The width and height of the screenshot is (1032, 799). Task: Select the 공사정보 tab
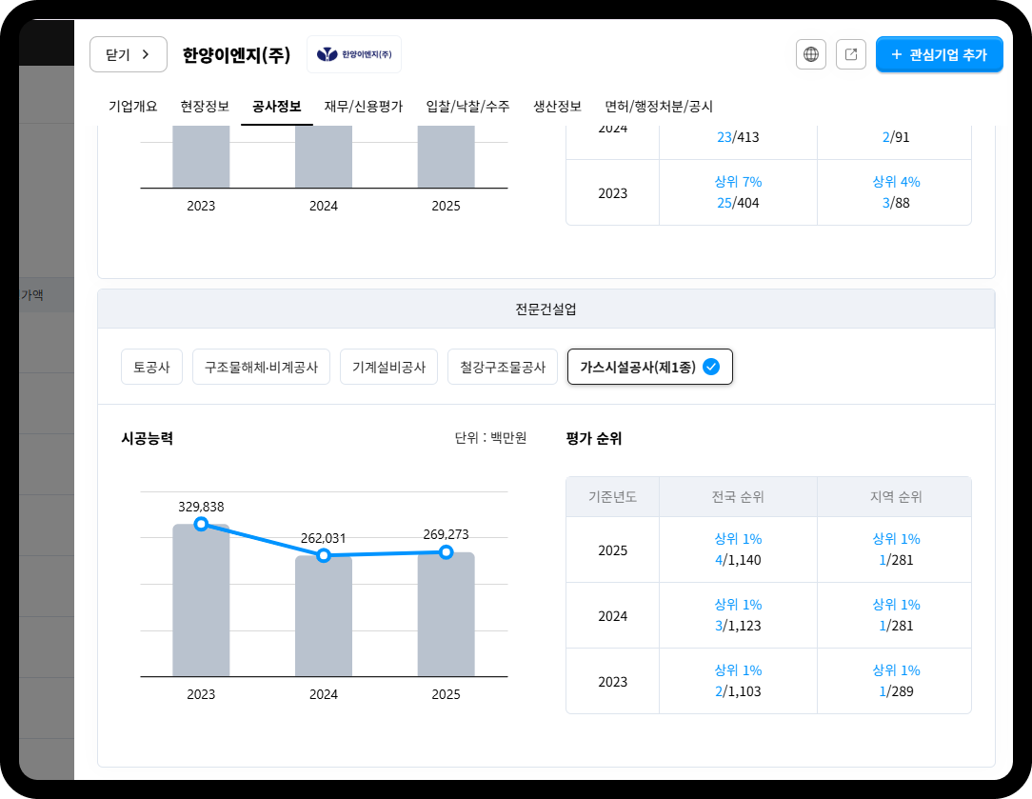(x=276, y=106)
